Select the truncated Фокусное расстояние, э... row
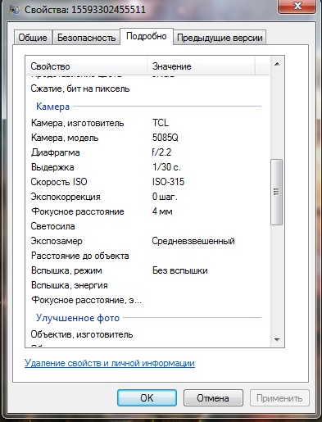 (x=86, y=300)
